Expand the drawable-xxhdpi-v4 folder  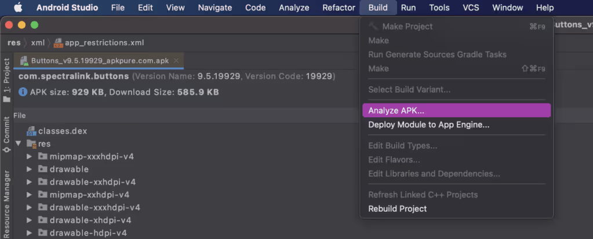tap(29, 182)
